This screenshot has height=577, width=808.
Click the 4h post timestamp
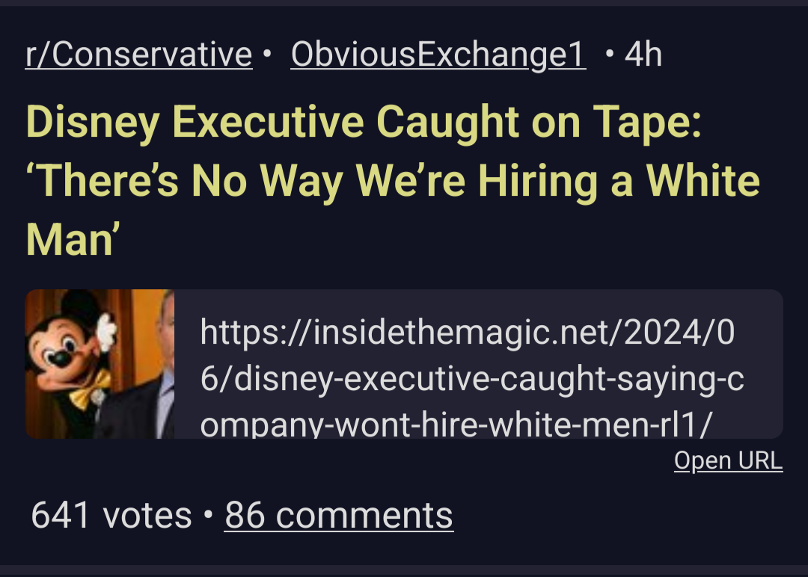pos(643,55)
